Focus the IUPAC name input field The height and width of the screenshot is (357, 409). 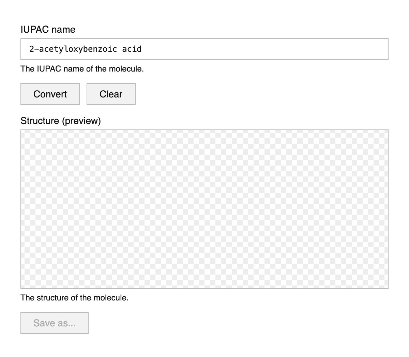pyautogui.click(x=204, y=49)
